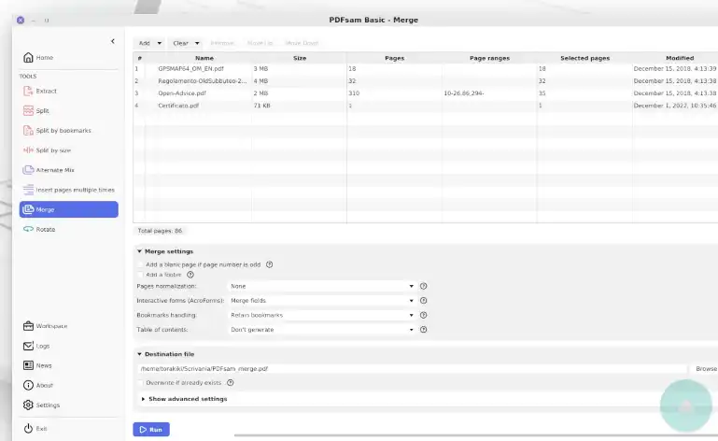The height and width of the screenshot is (441, 718).
Task: Select the Merge tool
Action: click(69, 209)
